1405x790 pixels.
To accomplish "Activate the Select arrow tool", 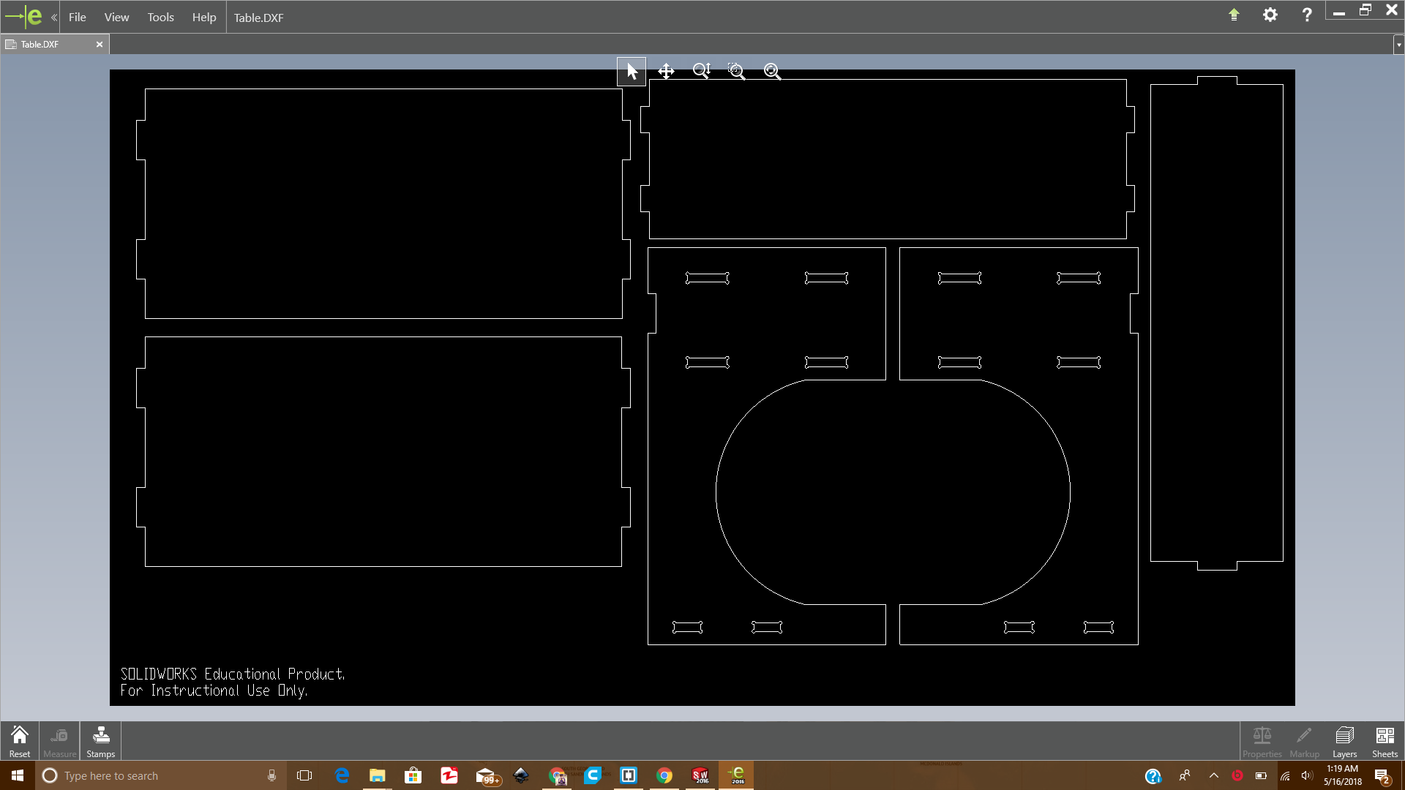I will [x=632, y=71].
